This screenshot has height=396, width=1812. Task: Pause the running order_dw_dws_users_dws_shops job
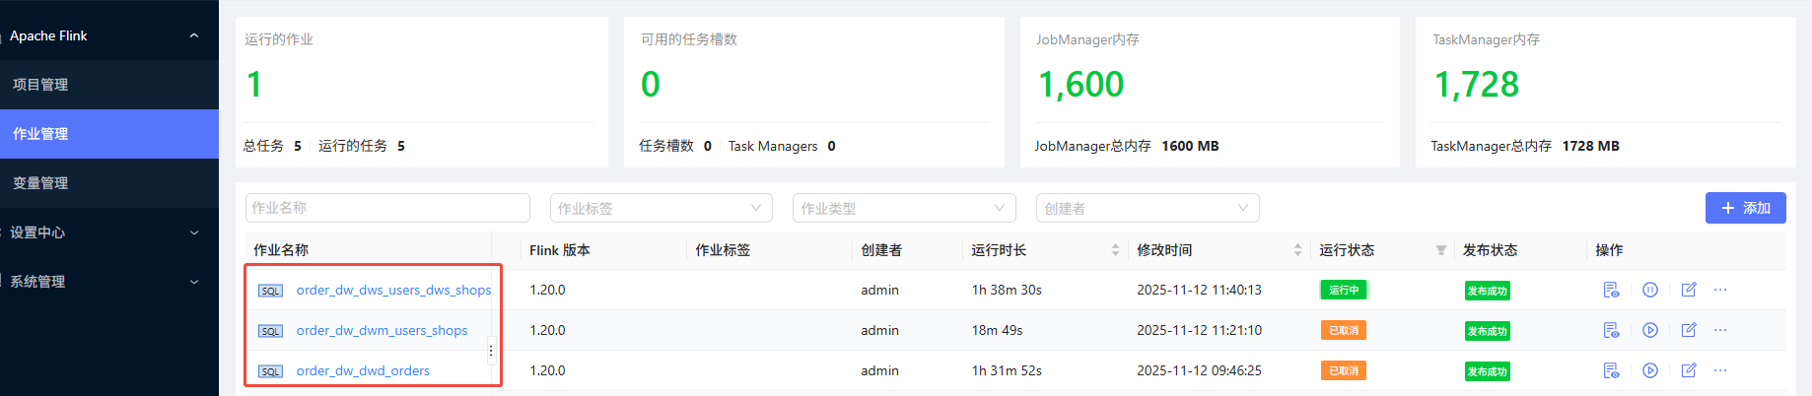pos(1650,290)
